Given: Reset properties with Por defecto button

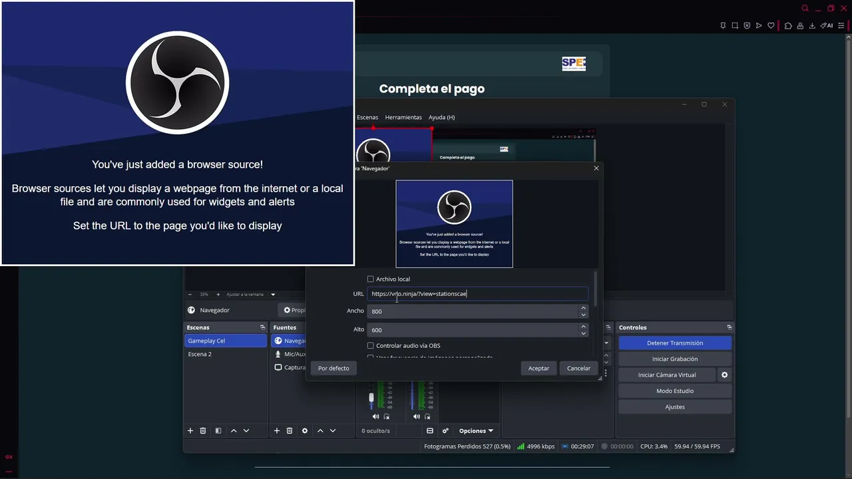Looking at the screenshot, I should tap(333, 368).
